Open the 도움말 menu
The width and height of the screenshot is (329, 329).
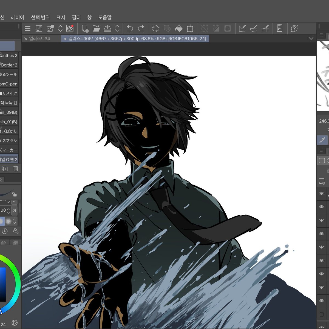(x=105, y=18)
